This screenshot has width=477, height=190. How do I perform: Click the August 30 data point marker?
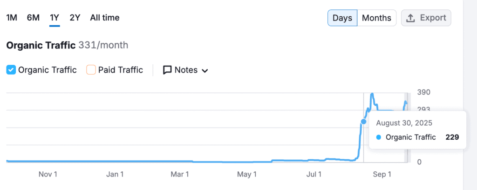pos(363,121)
